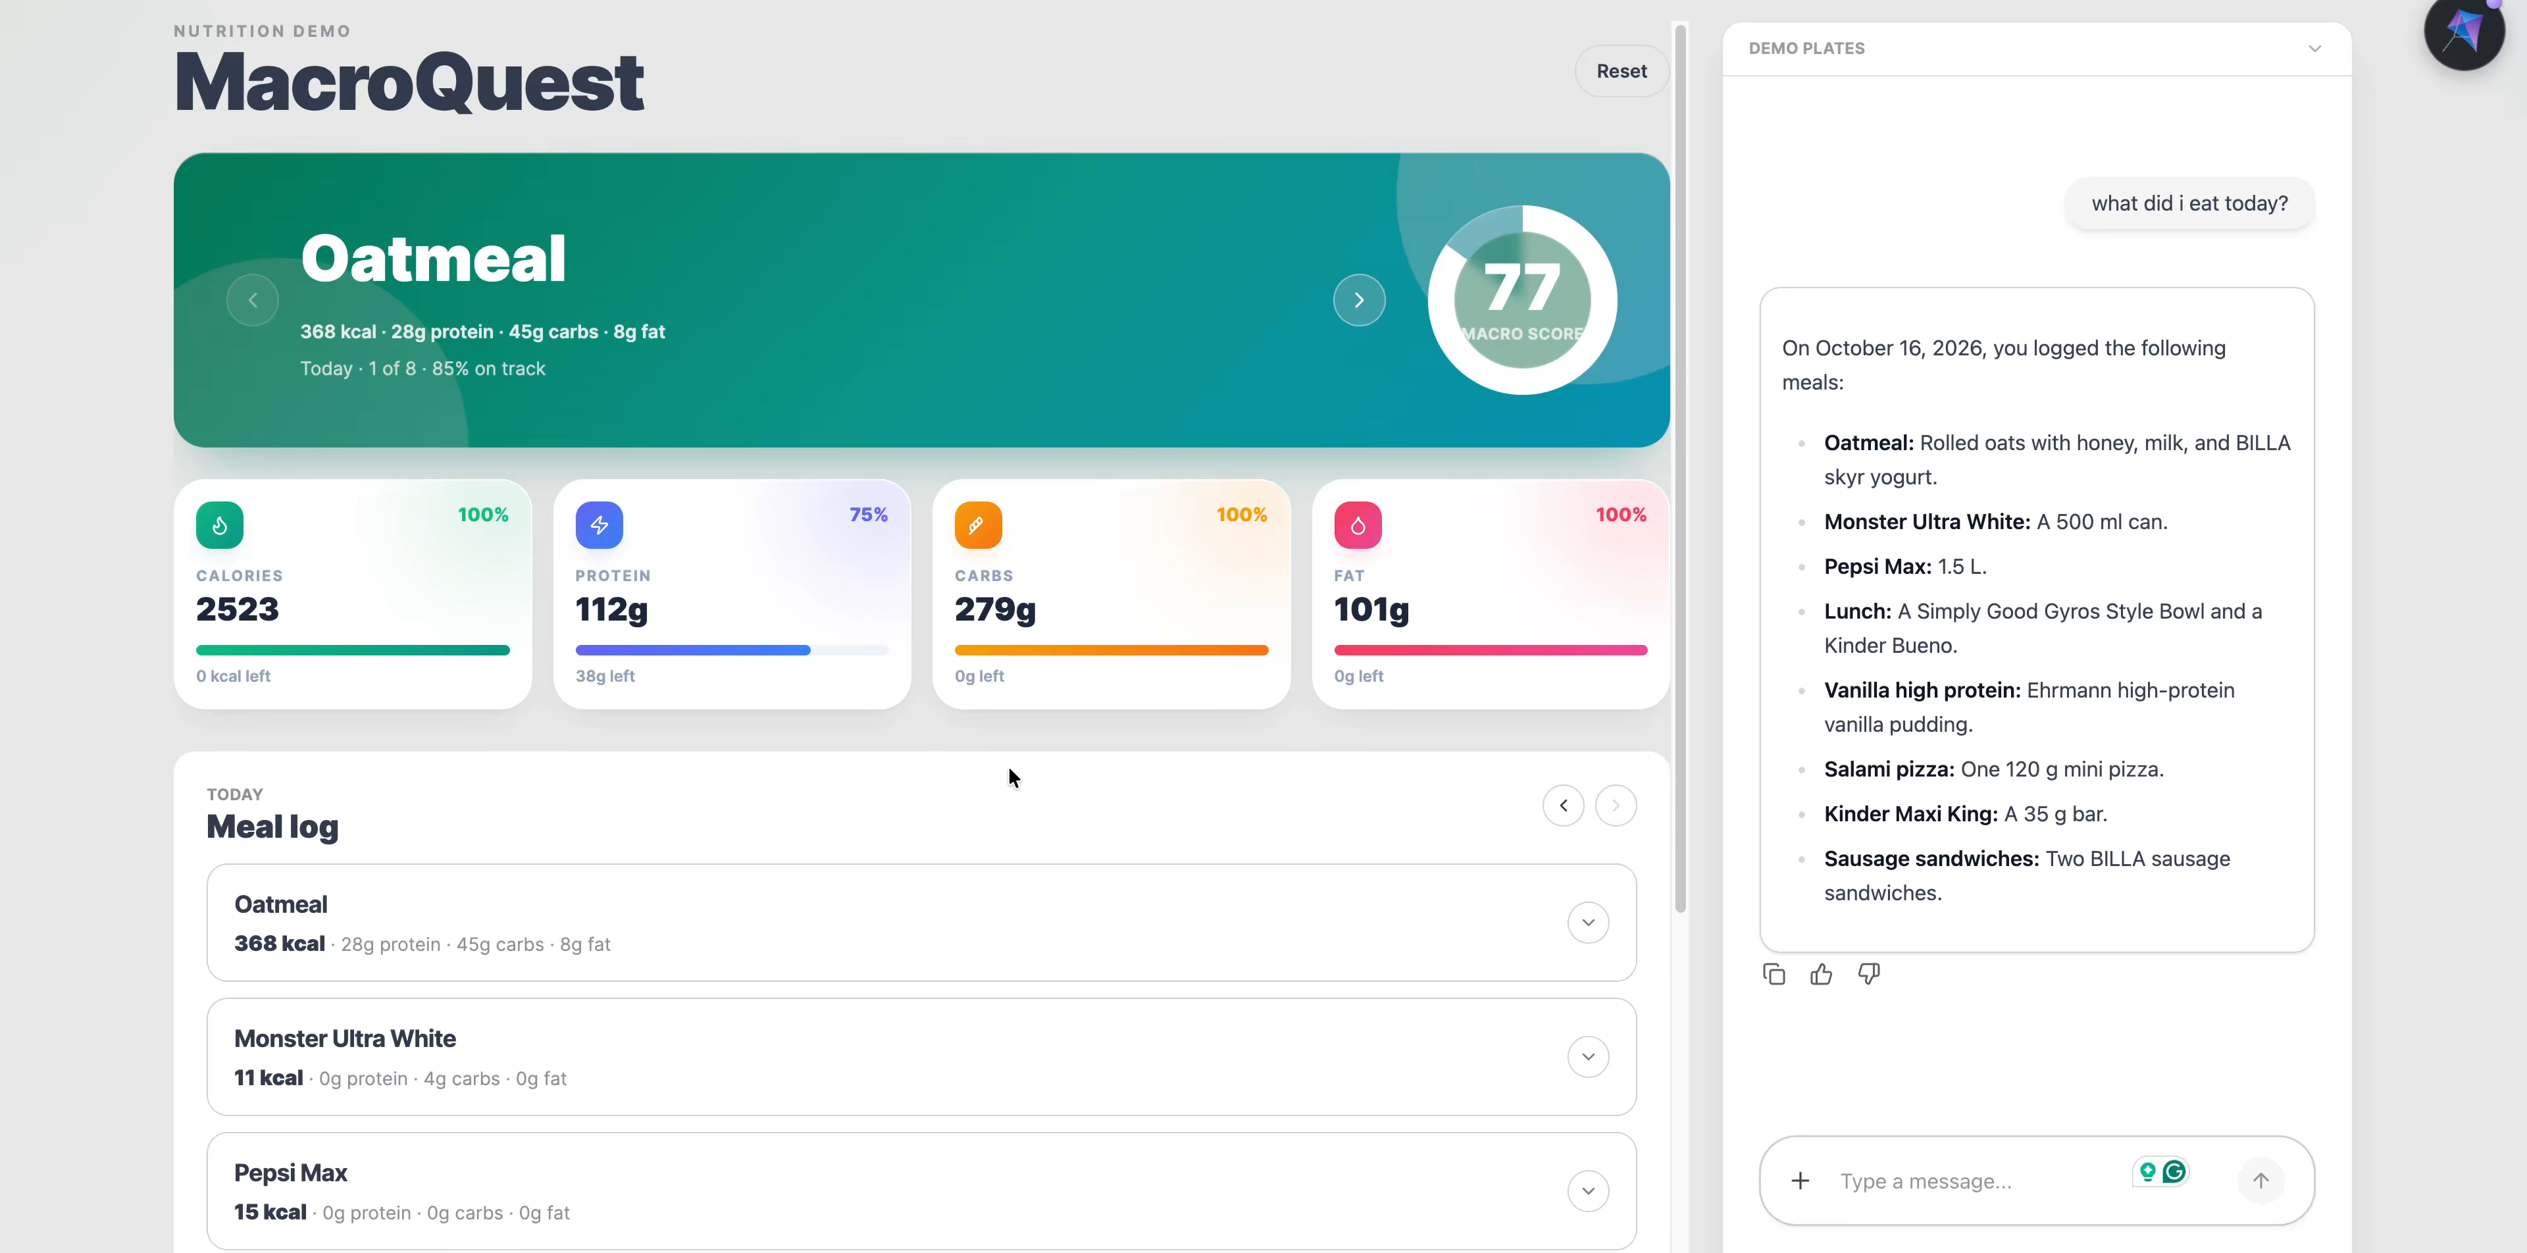Click 'Salami pizza:' in the chat list

[1889, 769]
